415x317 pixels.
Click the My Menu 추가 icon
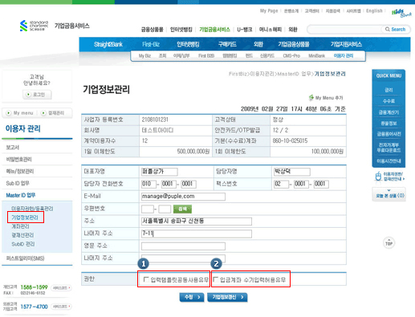311,98
